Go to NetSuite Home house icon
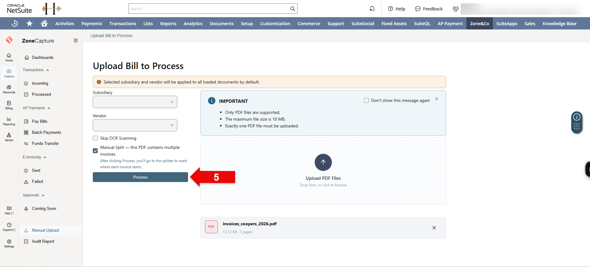Viewport: 590px width, 267px height. click(44, 23)
